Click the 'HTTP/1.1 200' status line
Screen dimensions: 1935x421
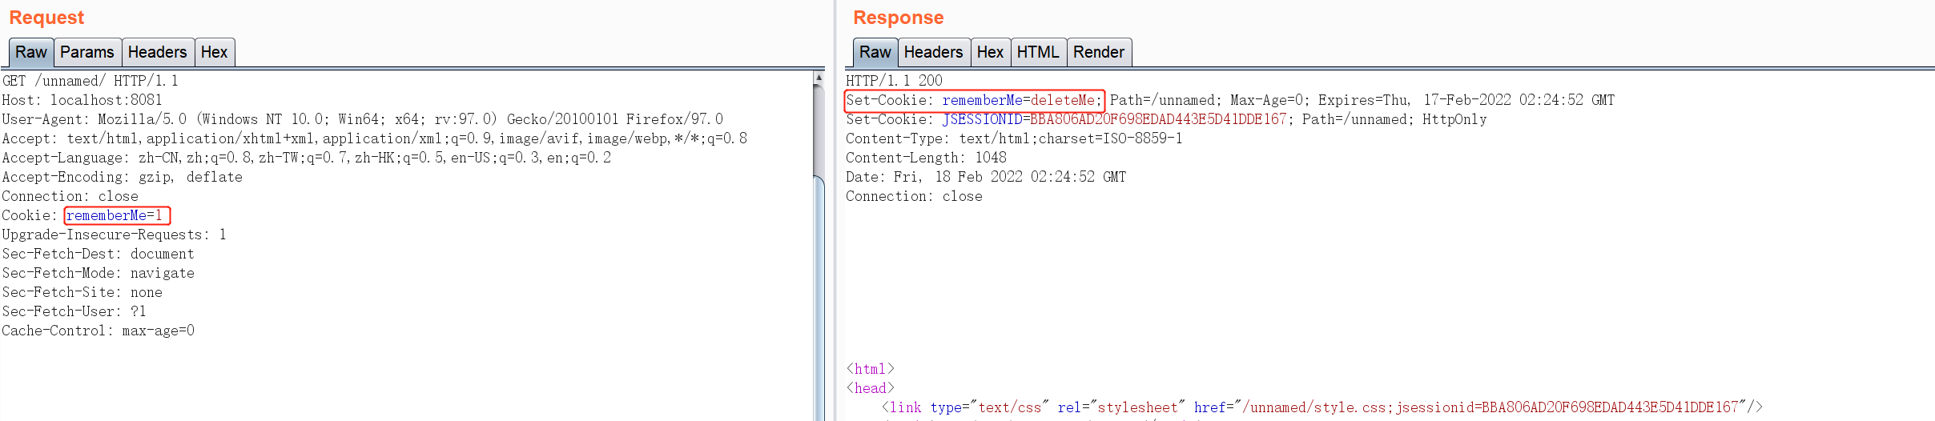tap(895, 81)
